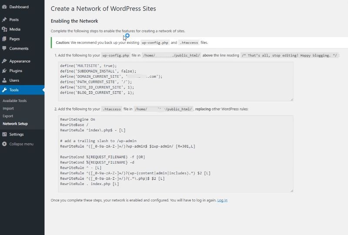This screenshot has height=235, width=348.
Task: Click the DOMAIN_CURRENT_SITE define line
Action: click(x=111, y=76)
